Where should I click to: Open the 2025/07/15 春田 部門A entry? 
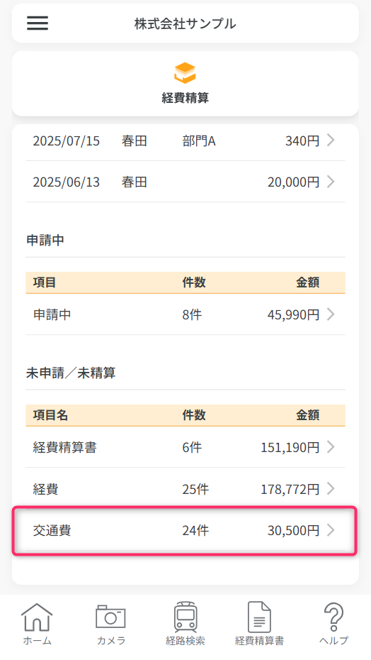(x=185, y=141)
